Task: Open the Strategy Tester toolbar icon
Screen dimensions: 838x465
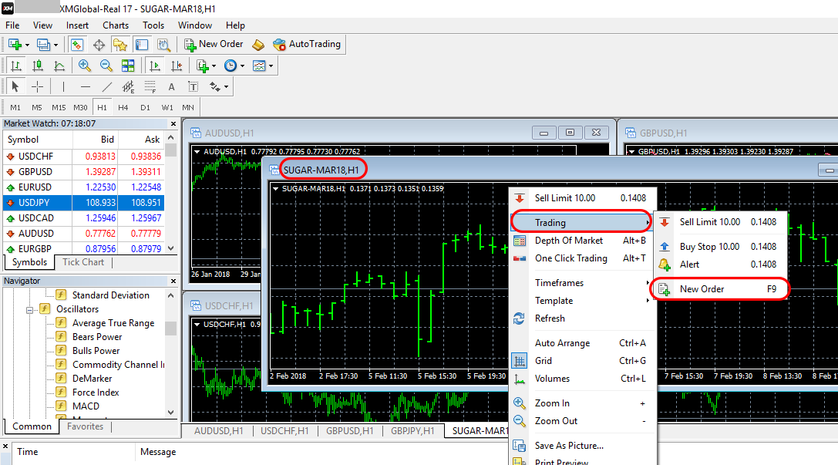Action: click(163, 45)
